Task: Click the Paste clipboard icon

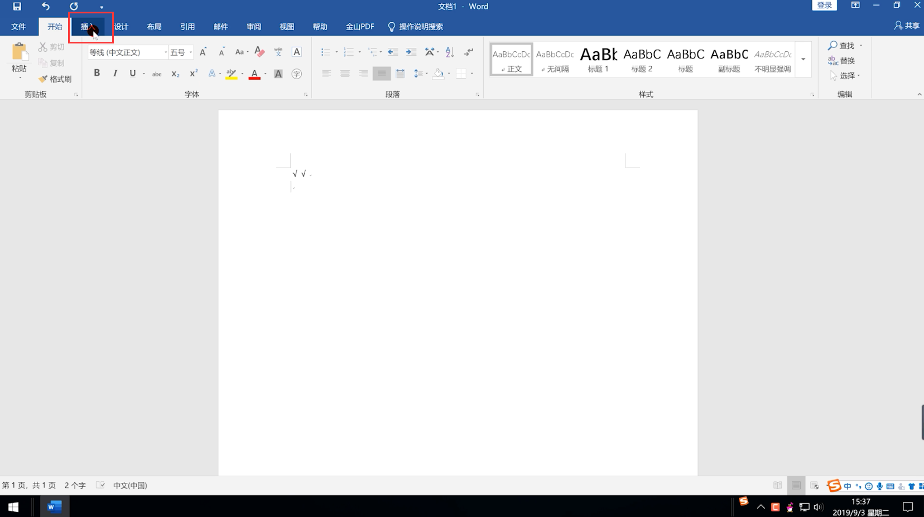Action: pos(19,52)
